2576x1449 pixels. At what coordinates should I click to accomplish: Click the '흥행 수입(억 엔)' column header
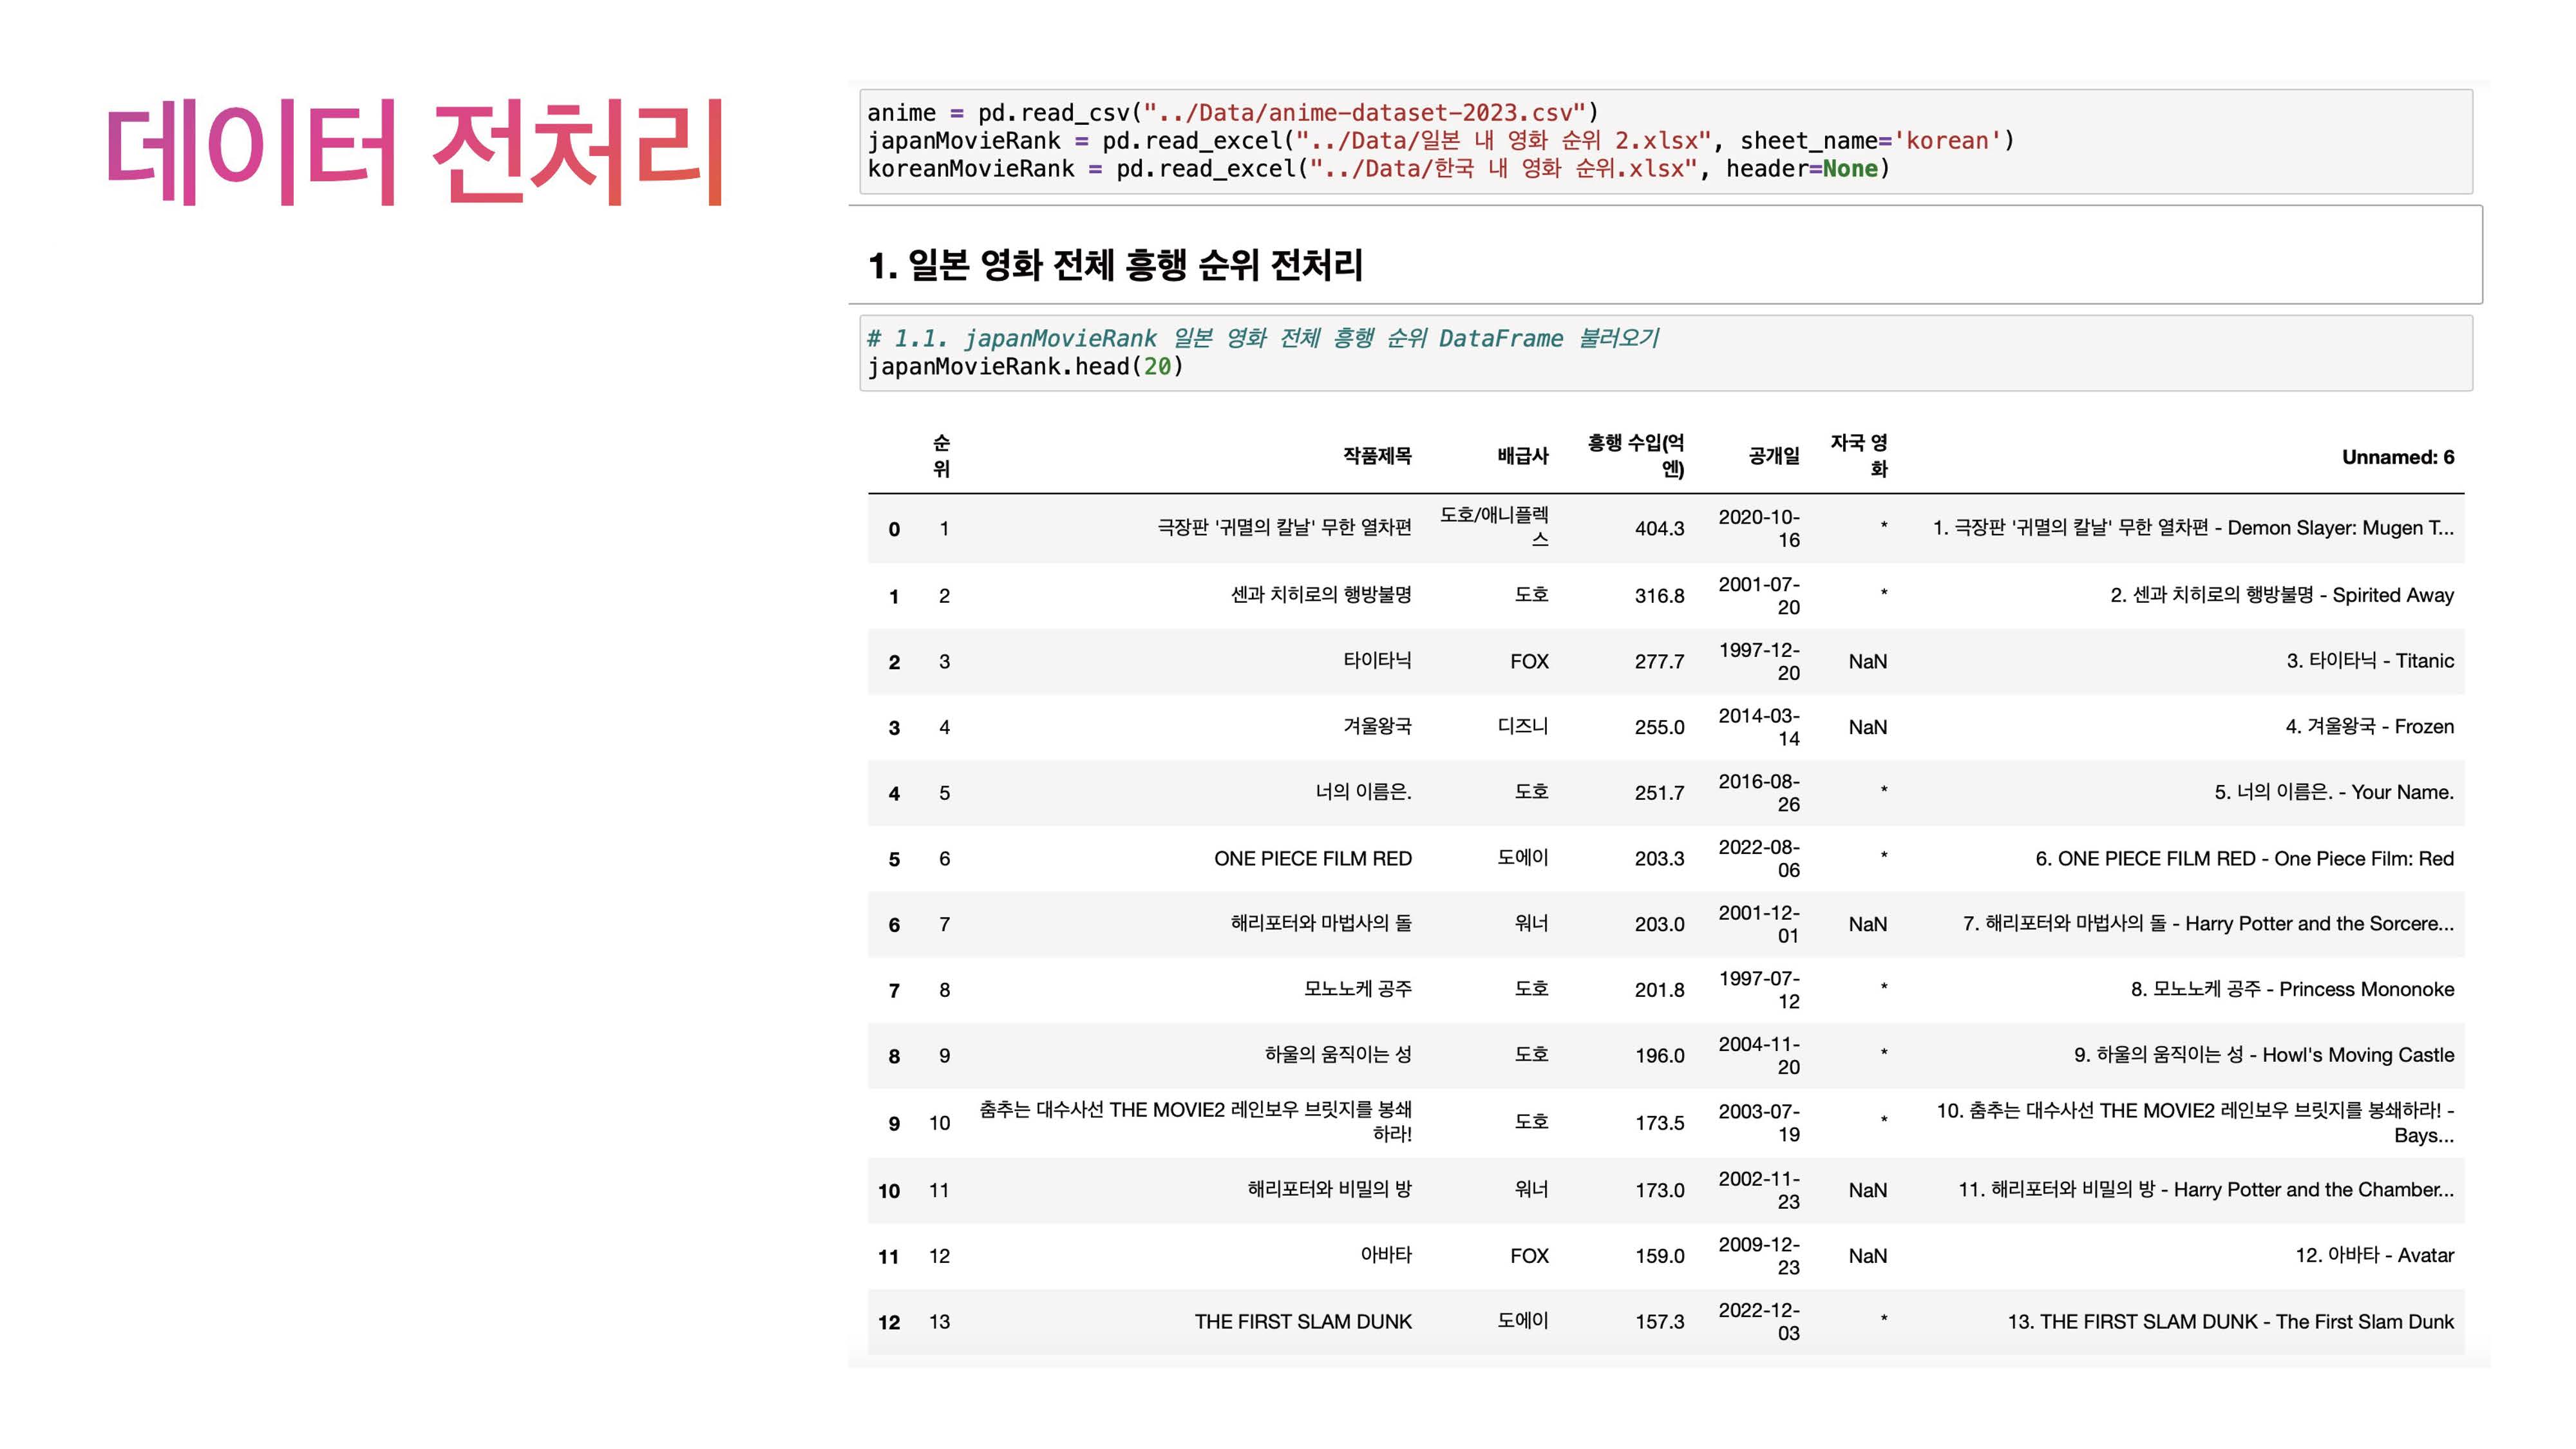pyautogui.click(x=1636, y=456)
